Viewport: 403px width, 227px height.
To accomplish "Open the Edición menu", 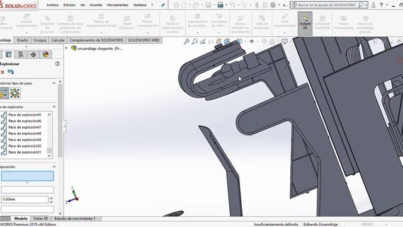I will click(x=69, y=5).
